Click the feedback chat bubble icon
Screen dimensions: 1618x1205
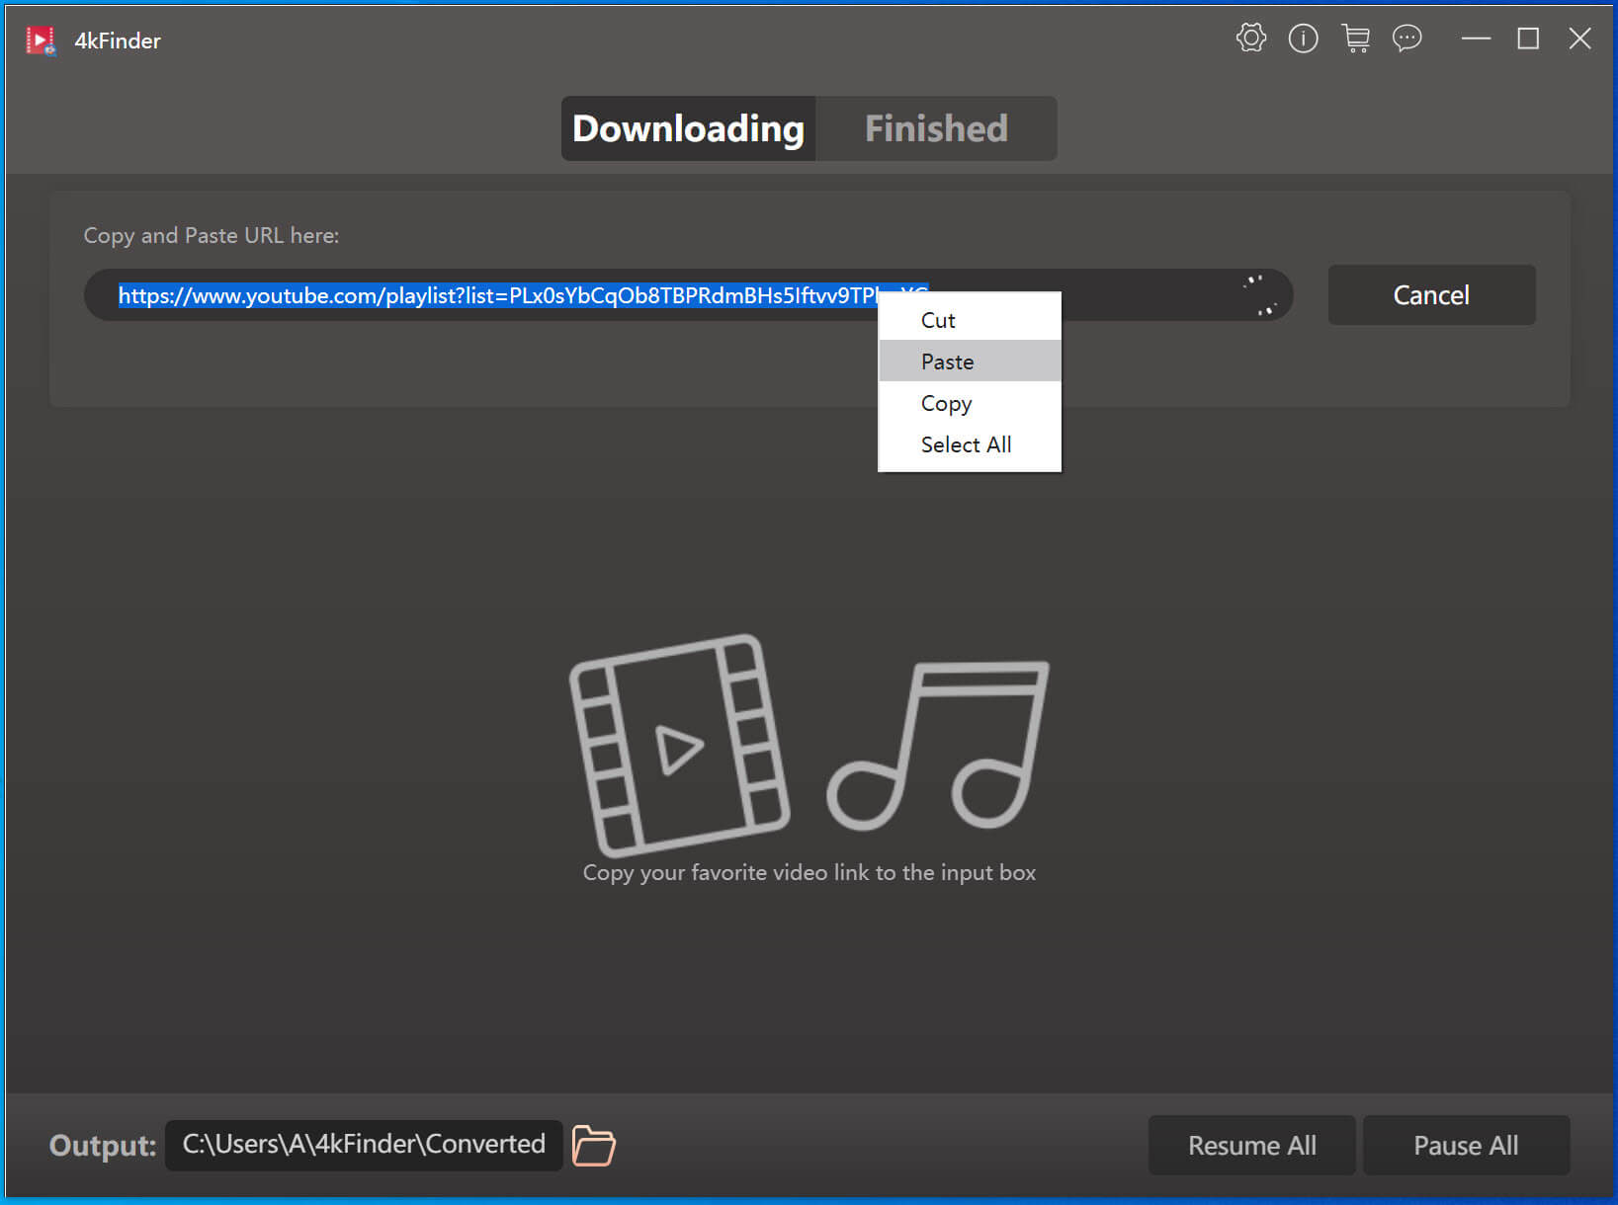pyautogui.click(x=1406, y=39)
